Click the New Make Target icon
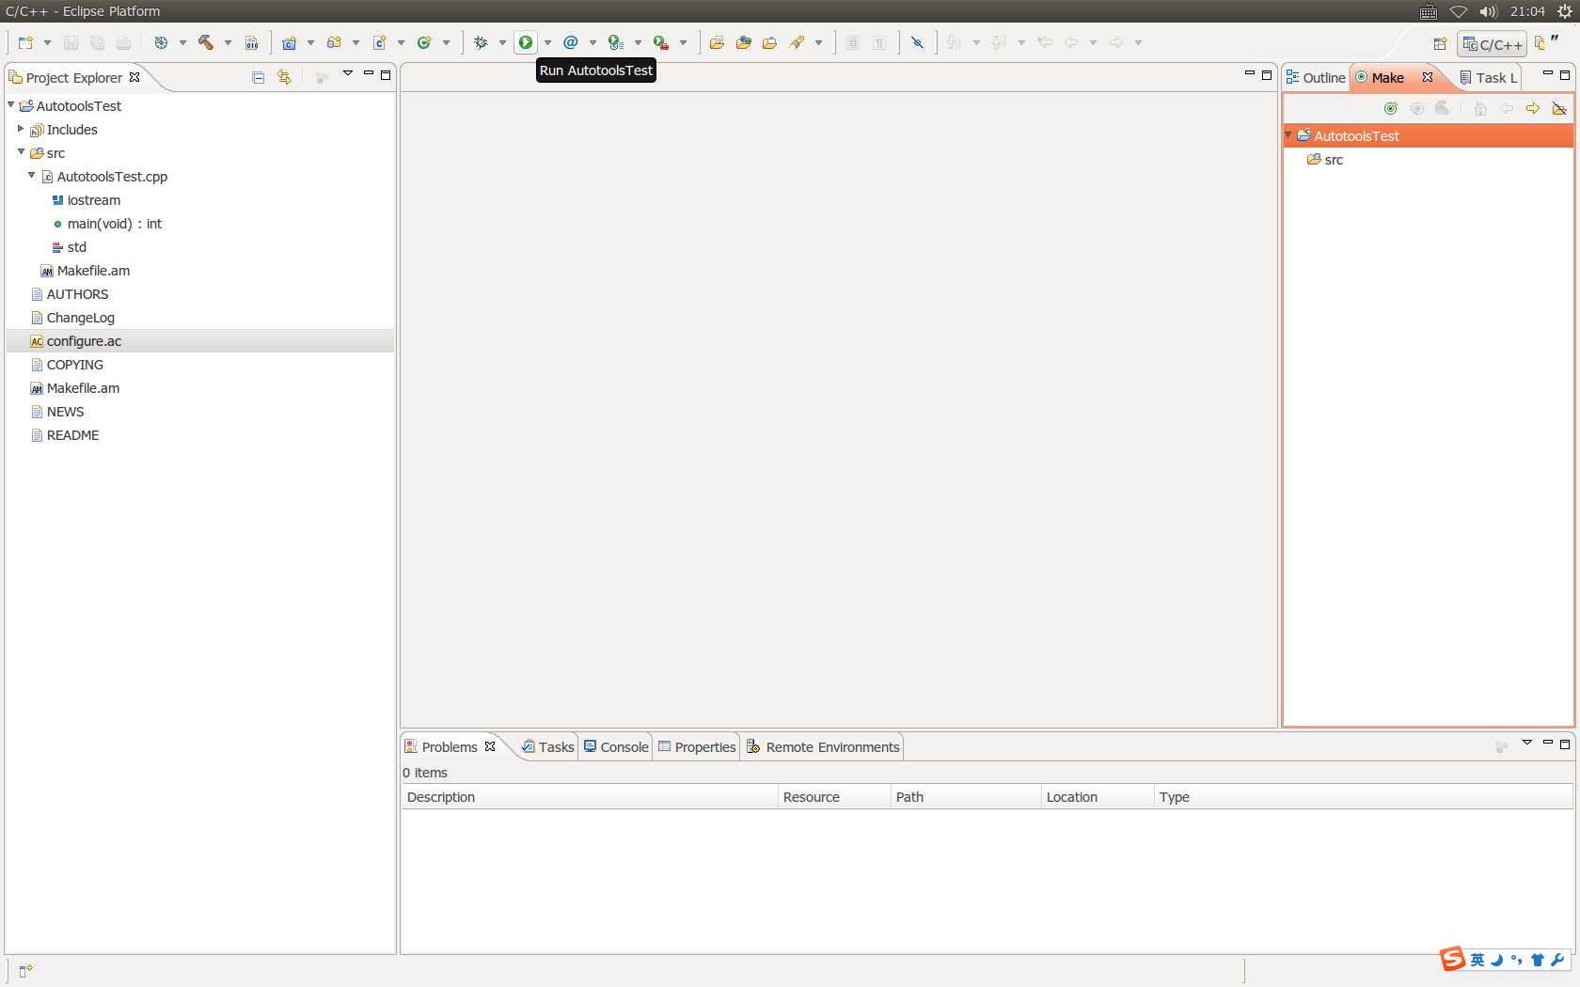The image size is (1580, 987). point(1390,109)
